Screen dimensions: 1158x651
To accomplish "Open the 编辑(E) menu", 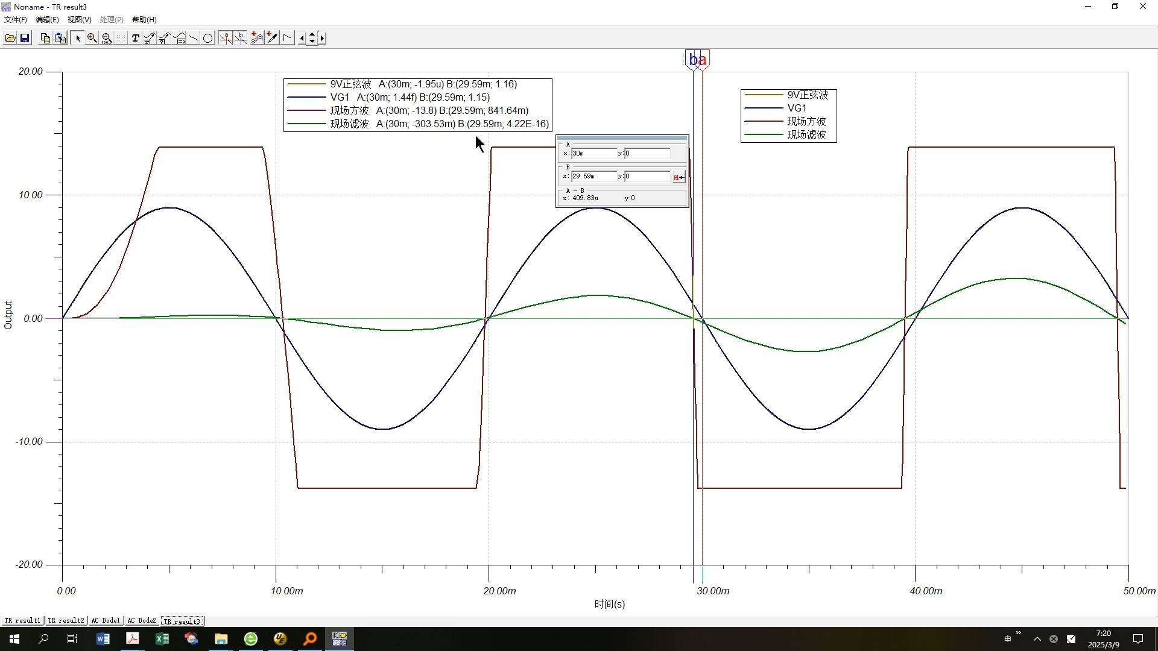I will (47, 20).
